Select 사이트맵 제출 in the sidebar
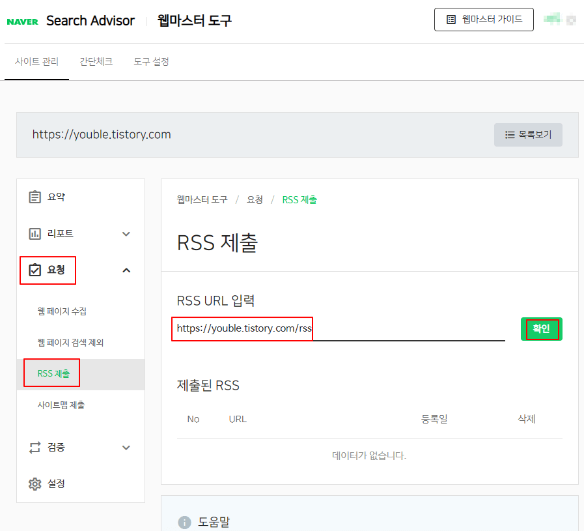The height and width of the screenshot is (531, 584). click(61, 405)
